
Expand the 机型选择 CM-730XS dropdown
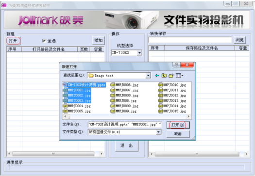[139, 53]
